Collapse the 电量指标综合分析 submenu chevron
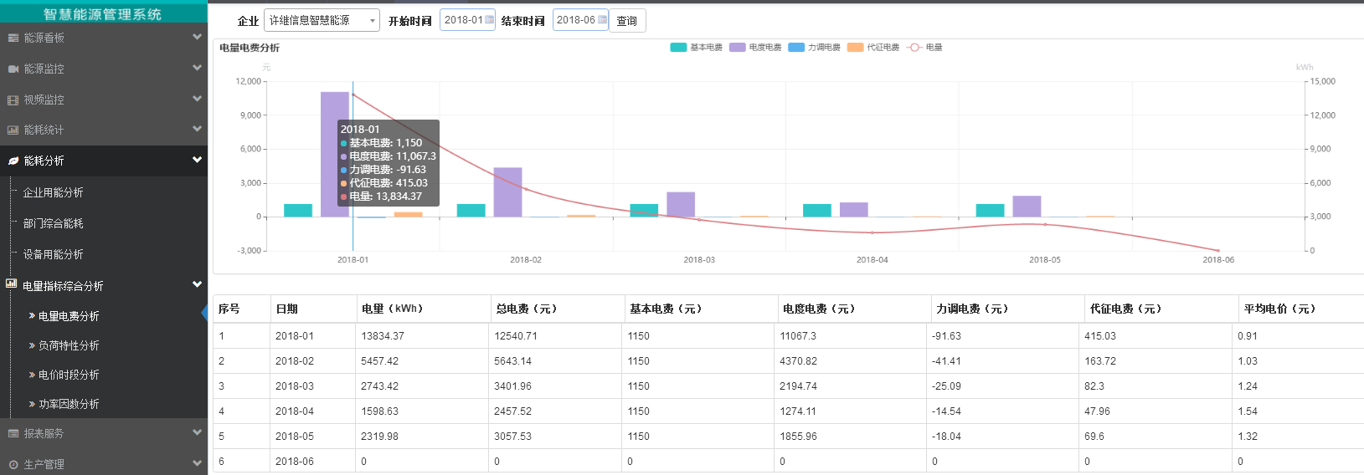Viewport: 1364px width, 475px height. click(197, 285)
